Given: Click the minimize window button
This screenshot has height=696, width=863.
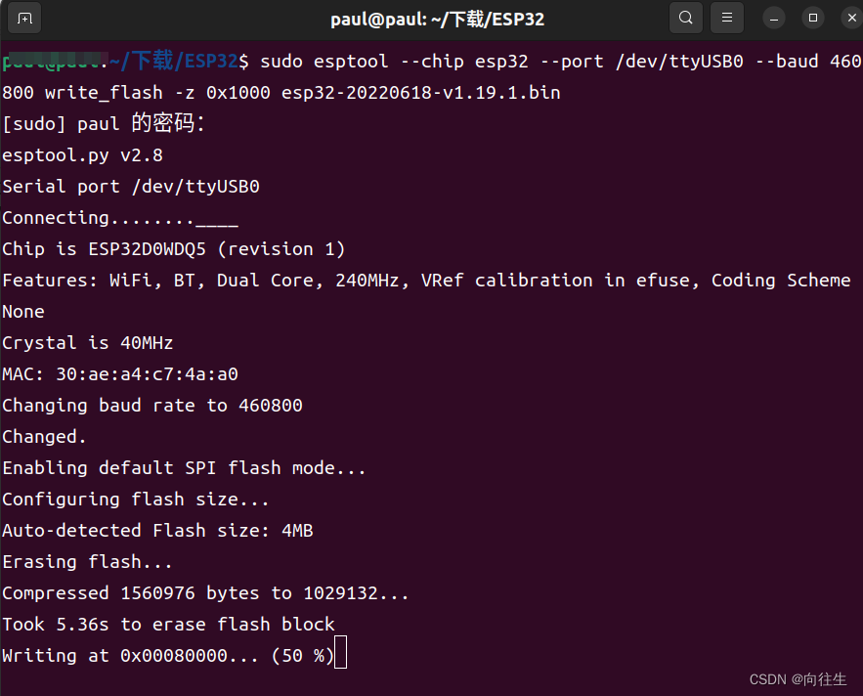Looking at the screenshot, I should [773, 18].
